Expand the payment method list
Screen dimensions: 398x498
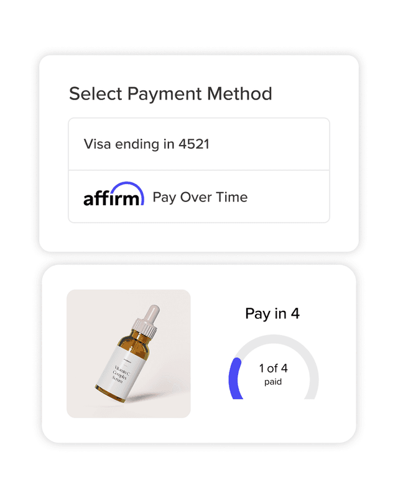pos(199,168)
